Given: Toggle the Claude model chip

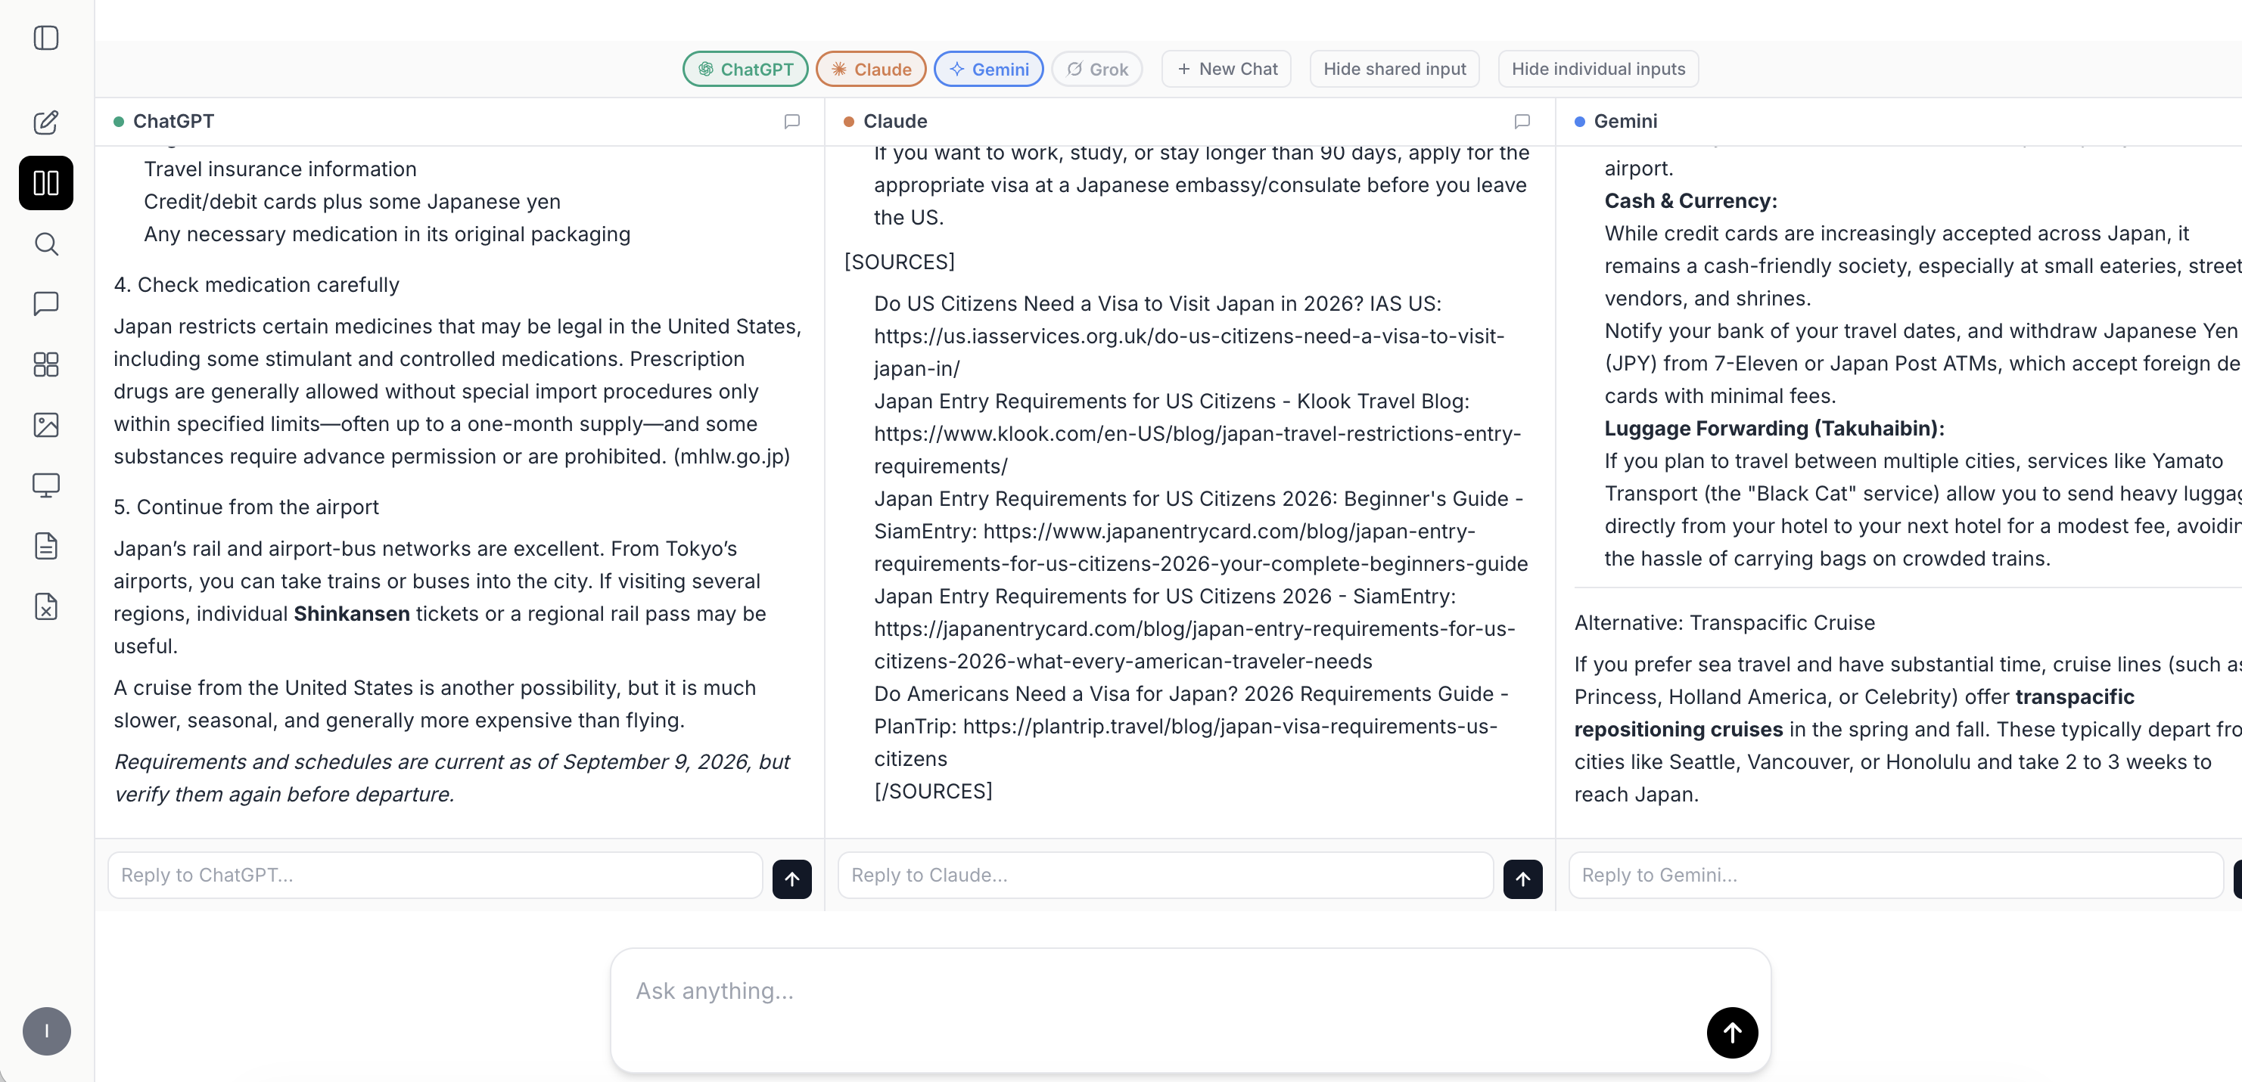Looking at the screenshot, I should tap(871, 69).
